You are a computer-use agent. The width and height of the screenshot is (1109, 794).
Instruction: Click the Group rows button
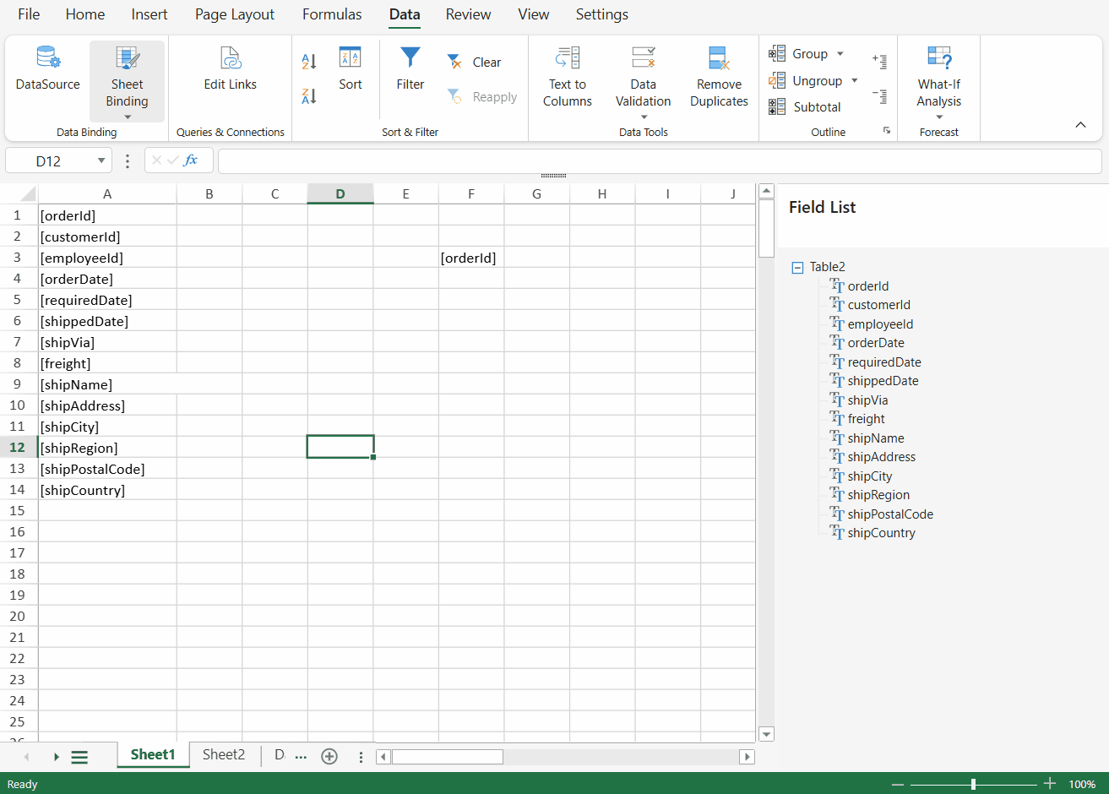tap(798, 54)
